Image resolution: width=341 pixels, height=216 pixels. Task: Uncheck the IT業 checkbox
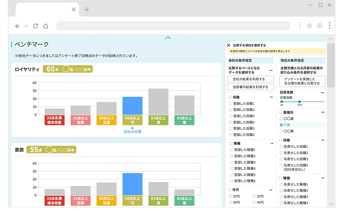(281, 125)
